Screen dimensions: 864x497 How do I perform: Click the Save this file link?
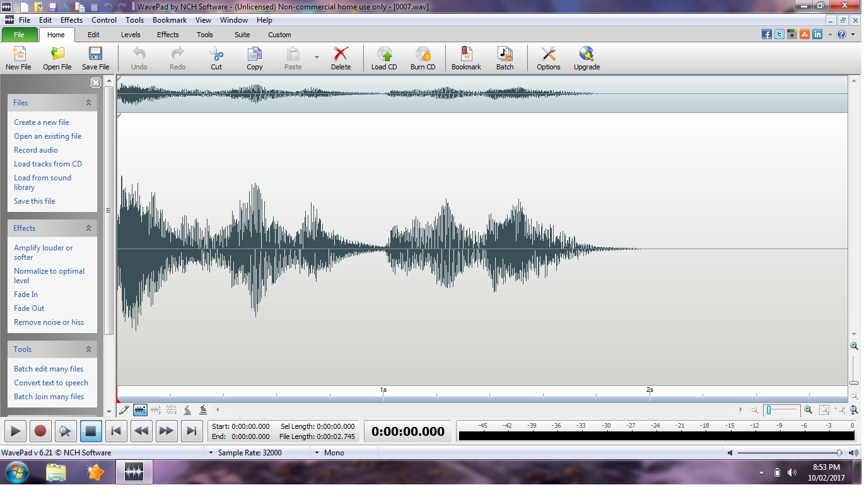pyautogui.click(x=34, y=201)
